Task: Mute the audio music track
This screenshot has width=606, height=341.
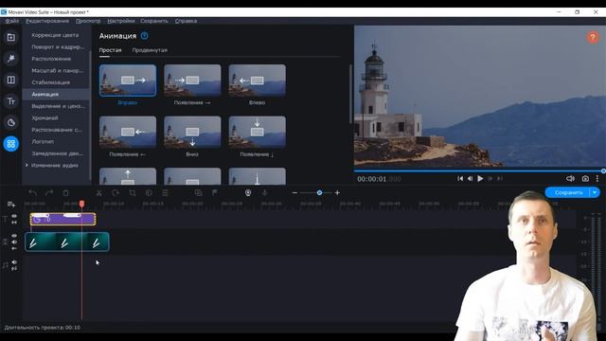Action: pyautogui.click(x=14, y=262)
